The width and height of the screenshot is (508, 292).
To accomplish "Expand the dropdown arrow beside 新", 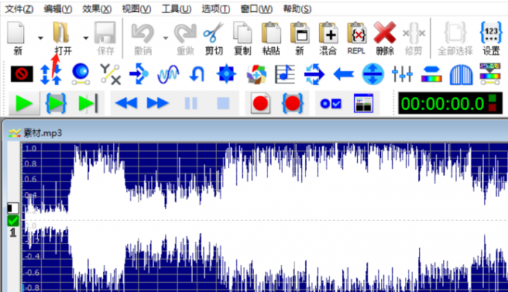I will (x=40, y=38).
